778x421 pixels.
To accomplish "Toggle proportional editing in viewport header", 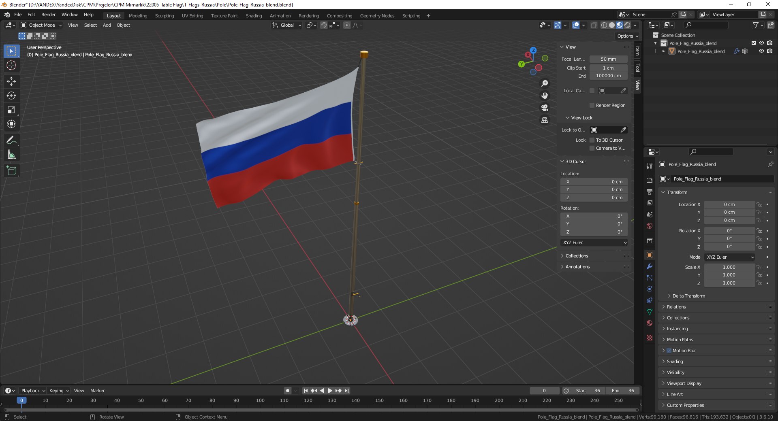I will 347,25.
